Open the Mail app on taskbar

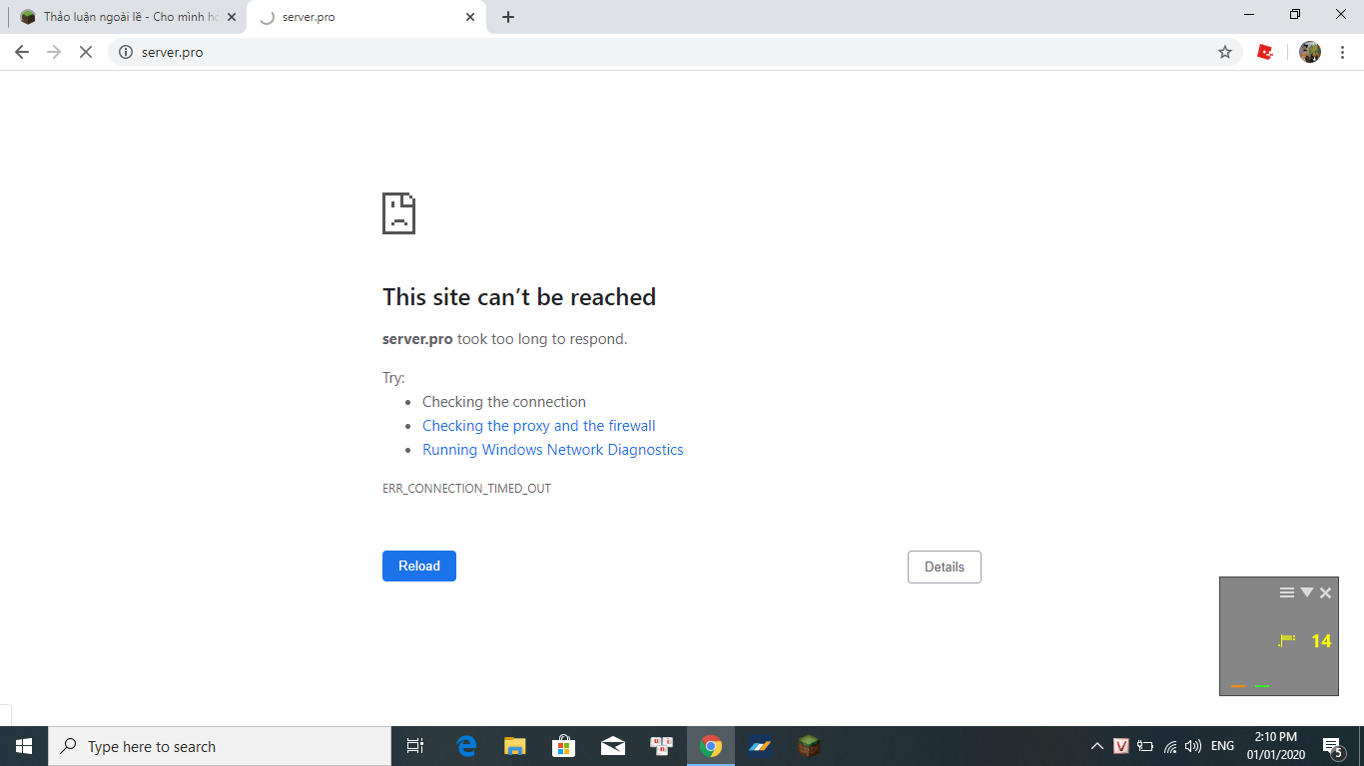click(x=613, y=746)
